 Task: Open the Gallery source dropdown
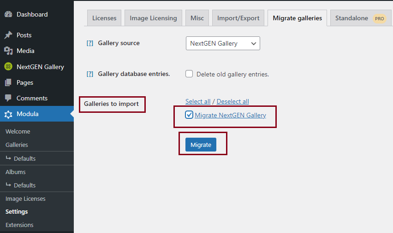point(223,43)
